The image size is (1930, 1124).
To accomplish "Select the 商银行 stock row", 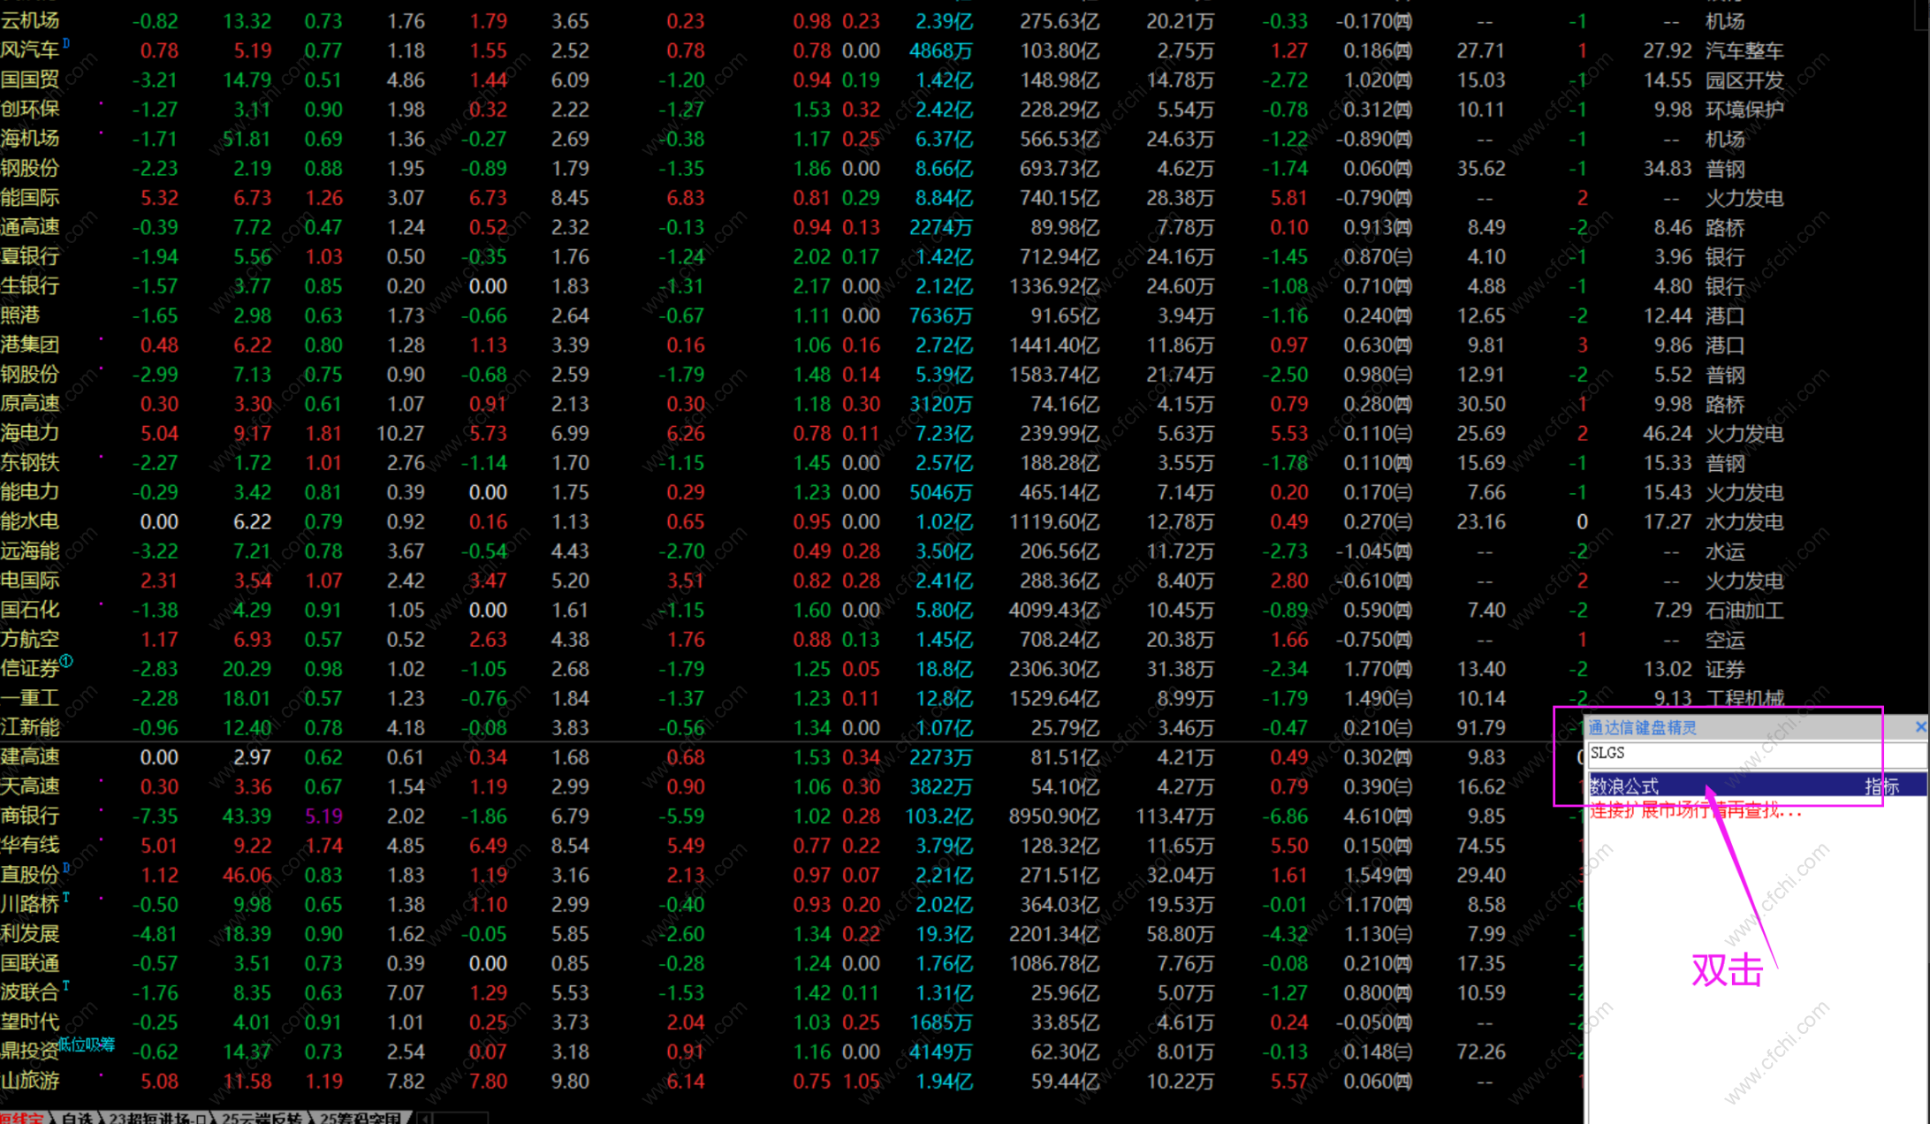I will click(30, 816).
